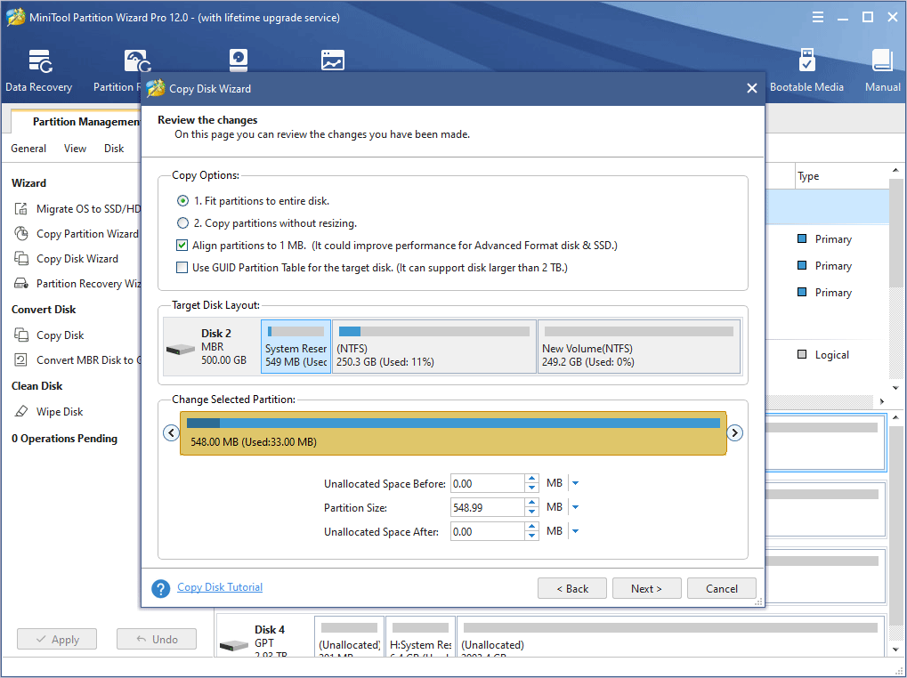Open the hamburger menu in title bar
The image size is (907, 678).
(x=817, y=17)
